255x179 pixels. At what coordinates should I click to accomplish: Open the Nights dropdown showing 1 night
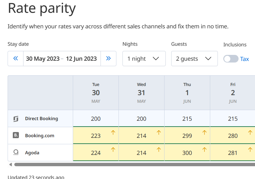[x=144, y=59]
